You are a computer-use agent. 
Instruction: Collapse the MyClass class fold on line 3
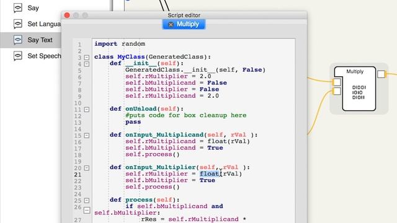point(87,58)
